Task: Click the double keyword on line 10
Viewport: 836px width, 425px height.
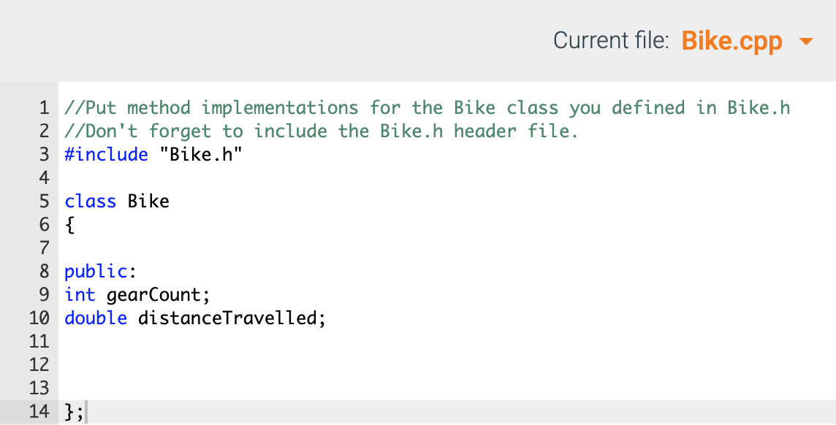Action: coord(96,318)
